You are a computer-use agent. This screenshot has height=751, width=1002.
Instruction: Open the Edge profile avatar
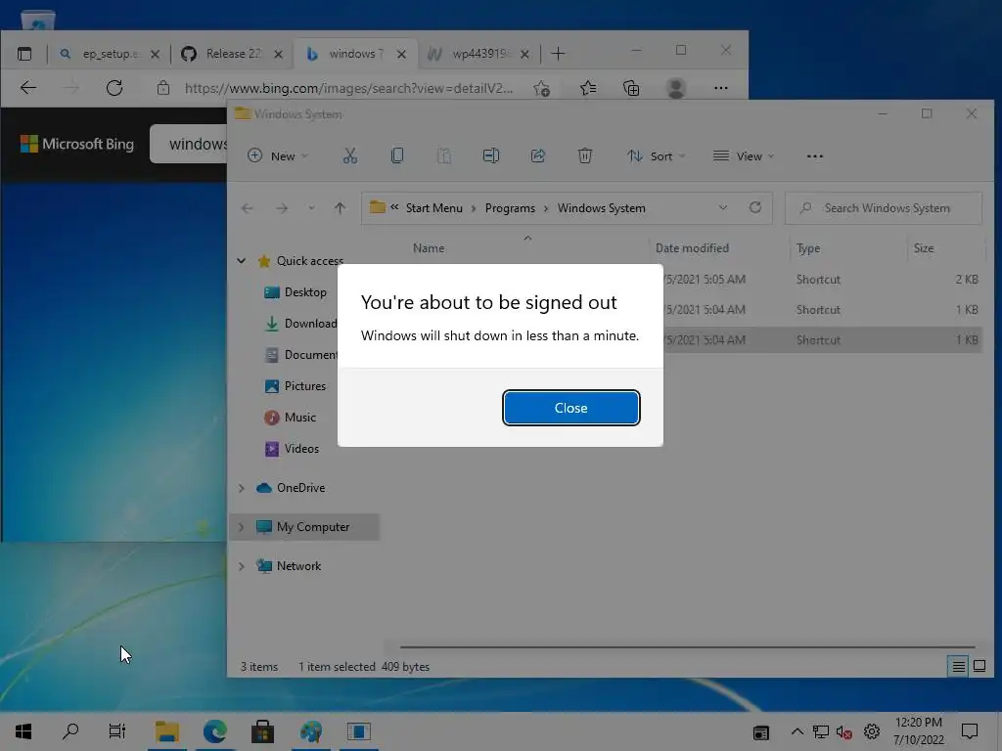click(676, 87)
